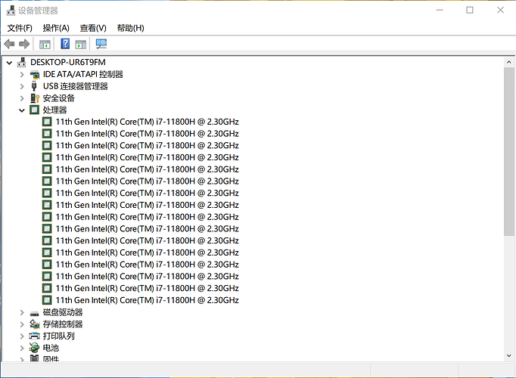Open the 查看(V) menu
Image resolution: width=516 pixels, height=378 pixels.
tap(93, 28)
